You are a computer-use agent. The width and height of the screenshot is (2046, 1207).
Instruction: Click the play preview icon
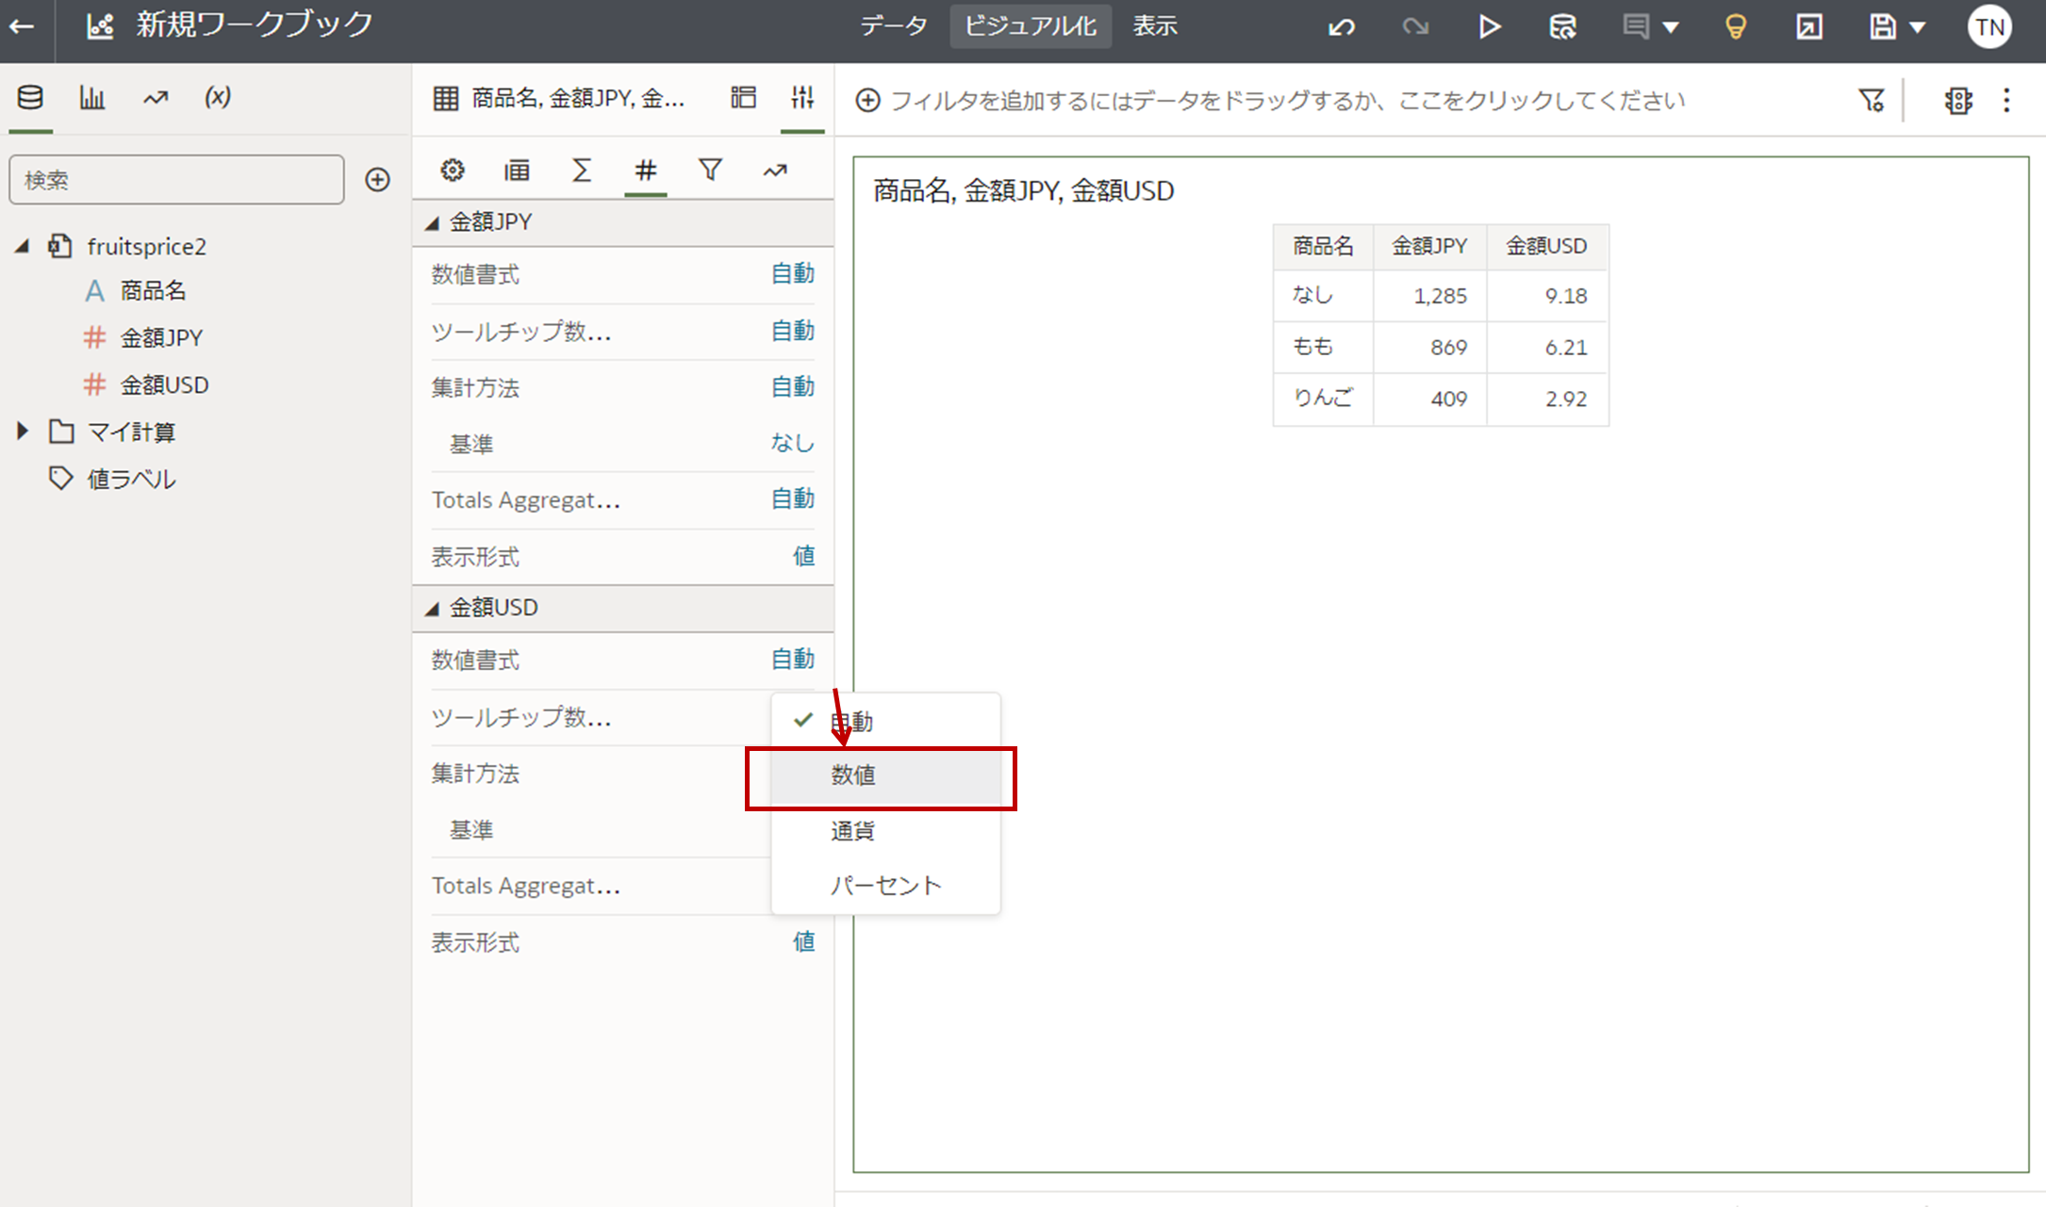(1489, 26)
